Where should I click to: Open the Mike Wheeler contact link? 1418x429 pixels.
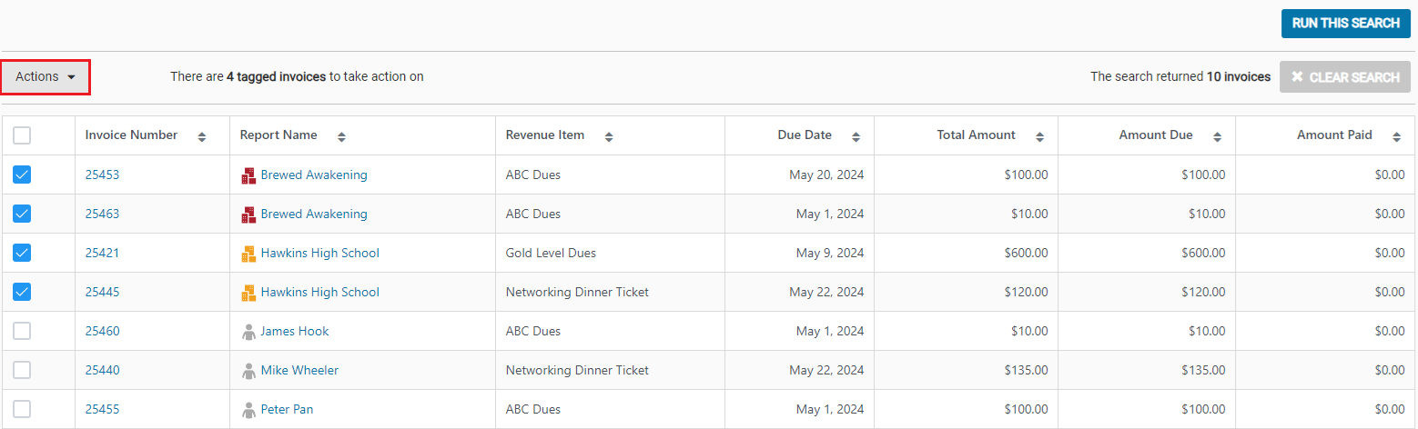coord(299,370)
